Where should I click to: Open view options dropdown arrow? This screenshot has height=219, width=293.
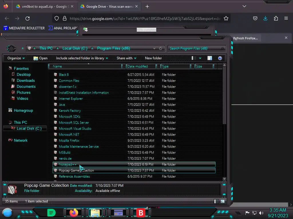tap(200, 58)
